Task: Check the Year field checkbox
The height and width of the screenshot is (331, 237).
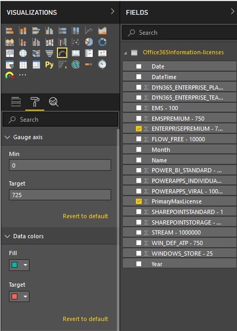Action: pos(139,264)
